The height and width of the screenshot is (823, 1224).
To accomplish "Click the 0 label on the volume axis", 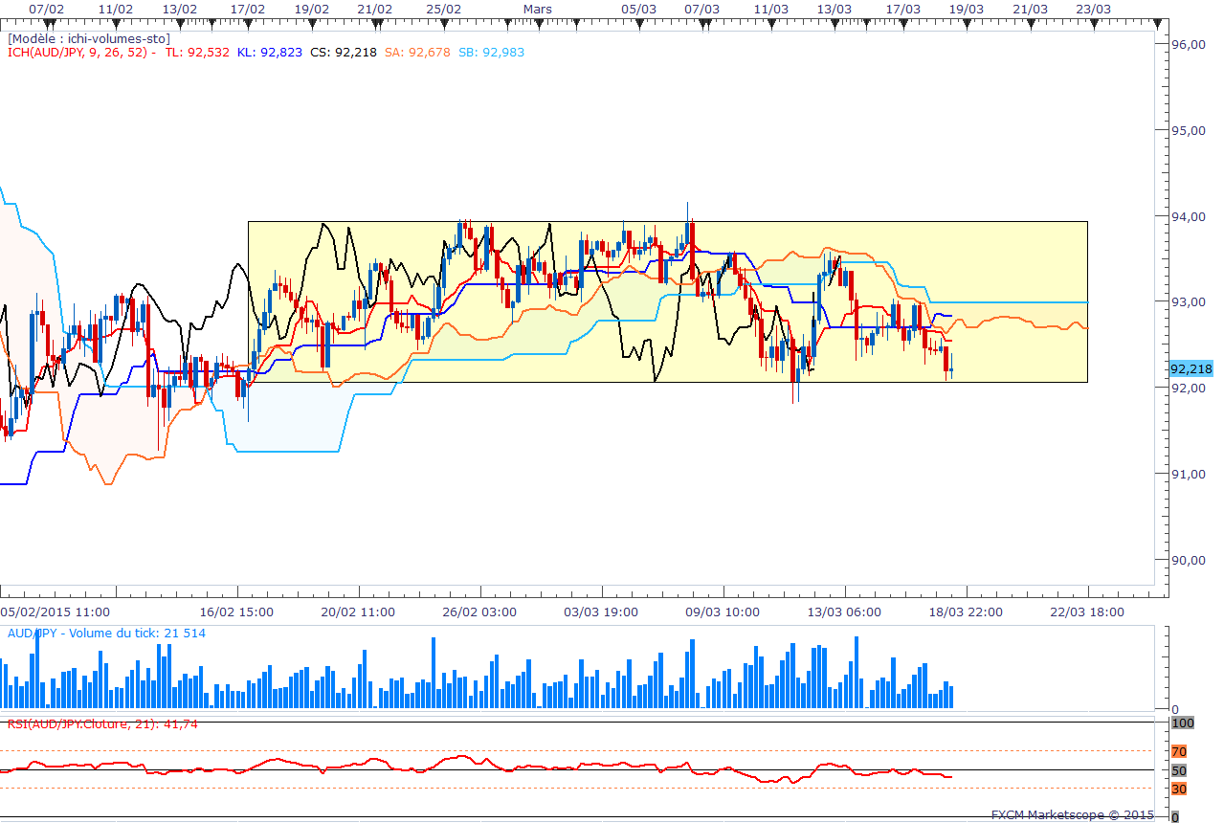I will point(1175,709).
